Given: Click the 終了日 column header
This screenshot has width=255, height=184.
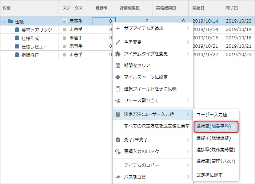Looking at the screenshot, I should 238,8.
